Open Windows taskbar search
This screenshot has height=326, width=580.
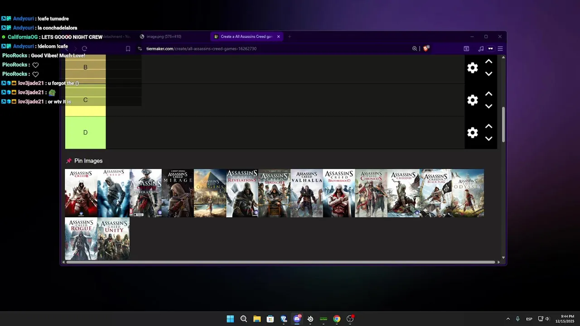point(244,319)
